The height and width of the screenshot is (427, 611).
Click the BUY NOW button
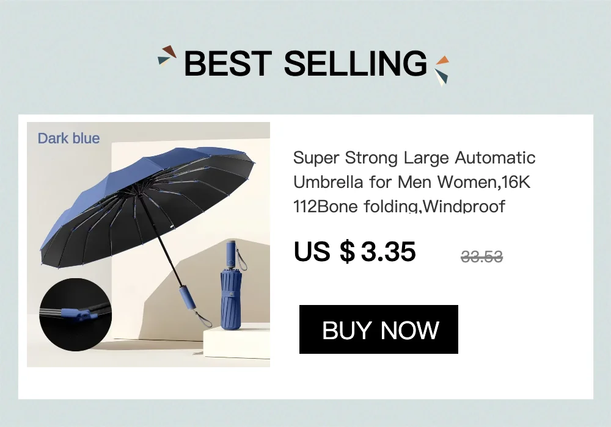coord(378,329)
